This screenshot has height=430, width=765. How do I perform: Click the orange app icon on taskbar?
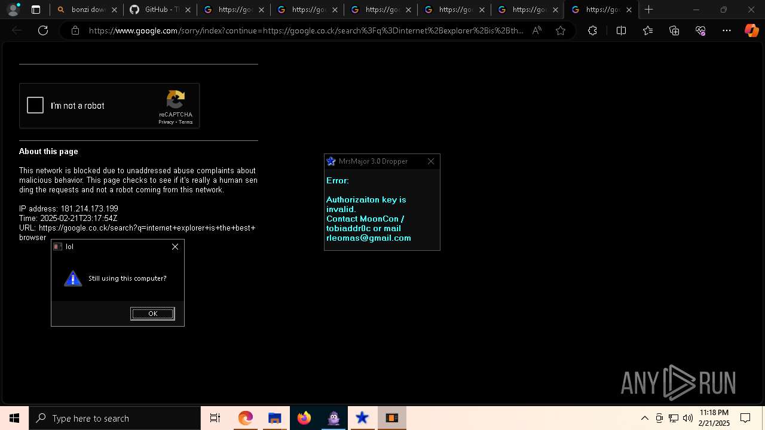pos(392,418)
